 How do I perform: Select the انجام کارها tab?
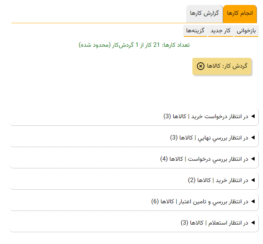240,13
